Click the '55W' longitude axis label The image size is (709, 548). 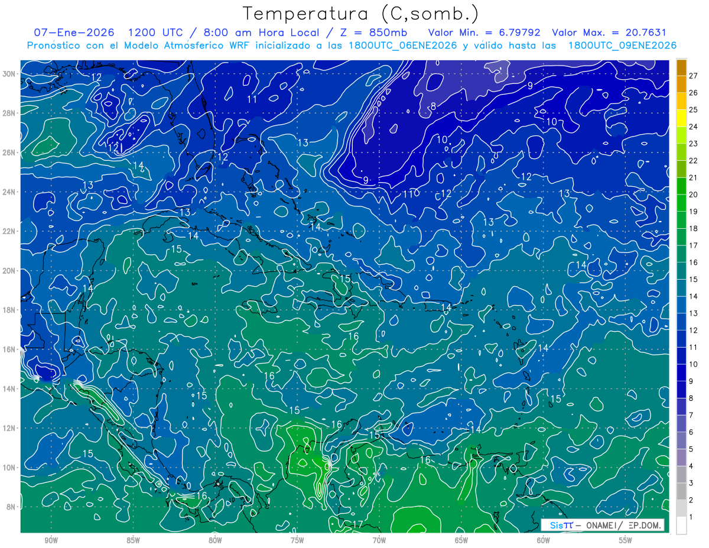626,540
